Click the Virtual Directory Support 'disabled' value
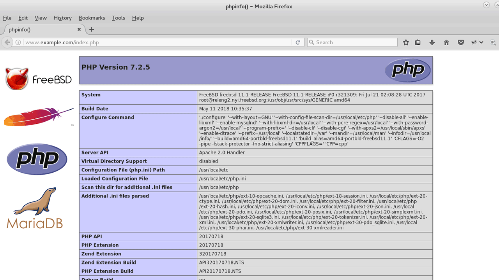 (x=209, y=161)
